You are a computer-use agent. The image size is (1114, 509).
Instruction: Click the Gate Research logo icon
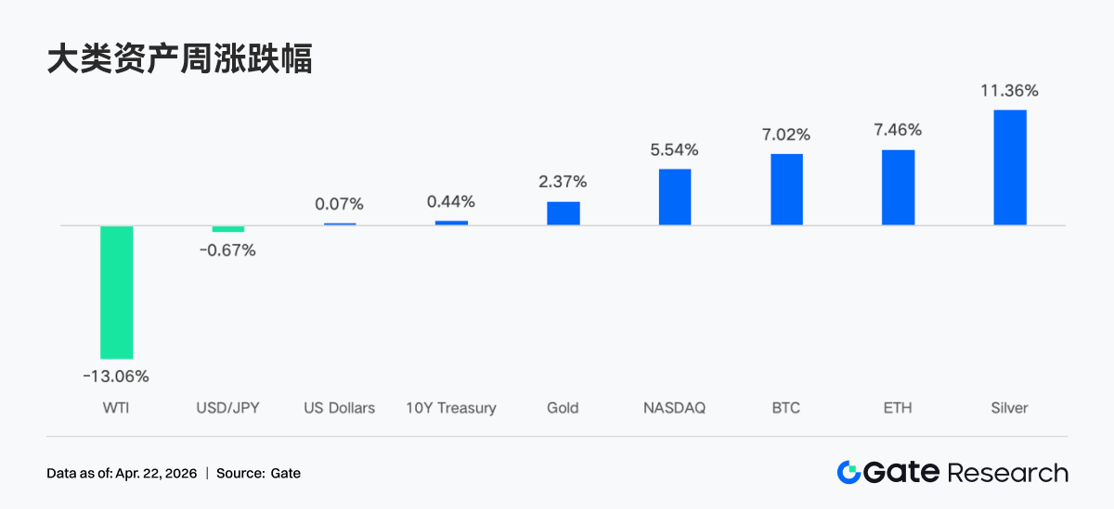coord(848,473)
